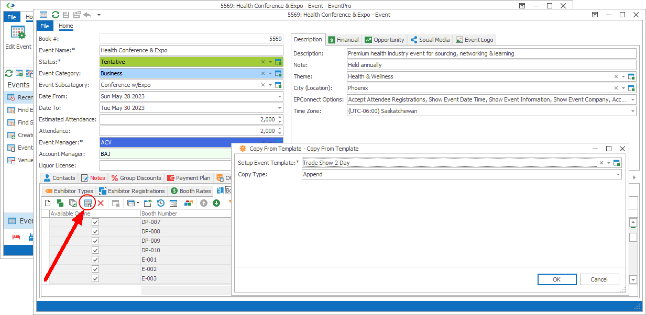
Task: Click green Duplicate icon in booth toolbar
Action: (x=60, y=203)
